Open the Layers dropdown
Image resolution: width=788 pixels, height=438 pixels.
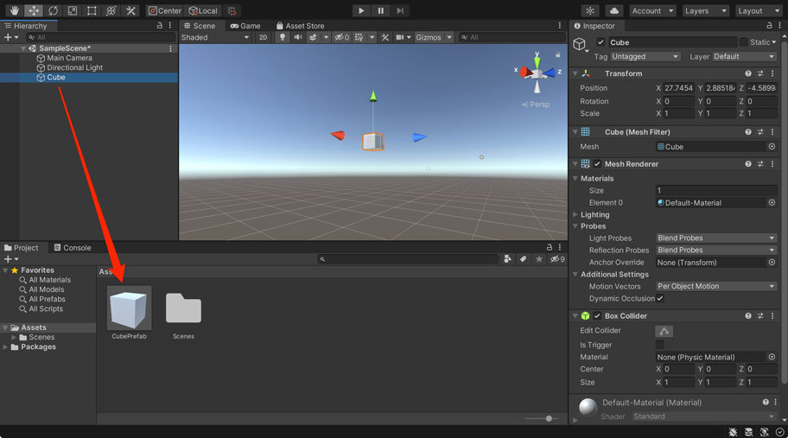click(706, 10)
